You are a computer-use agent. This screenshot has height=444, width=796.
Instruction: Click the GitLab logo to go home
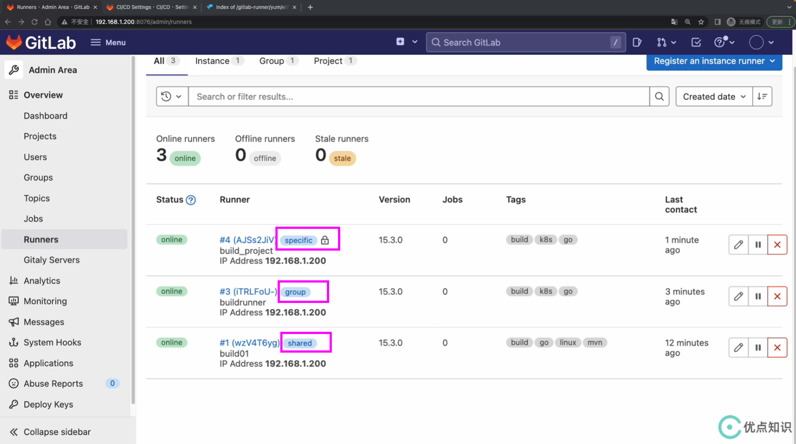(x=41, y=43)
